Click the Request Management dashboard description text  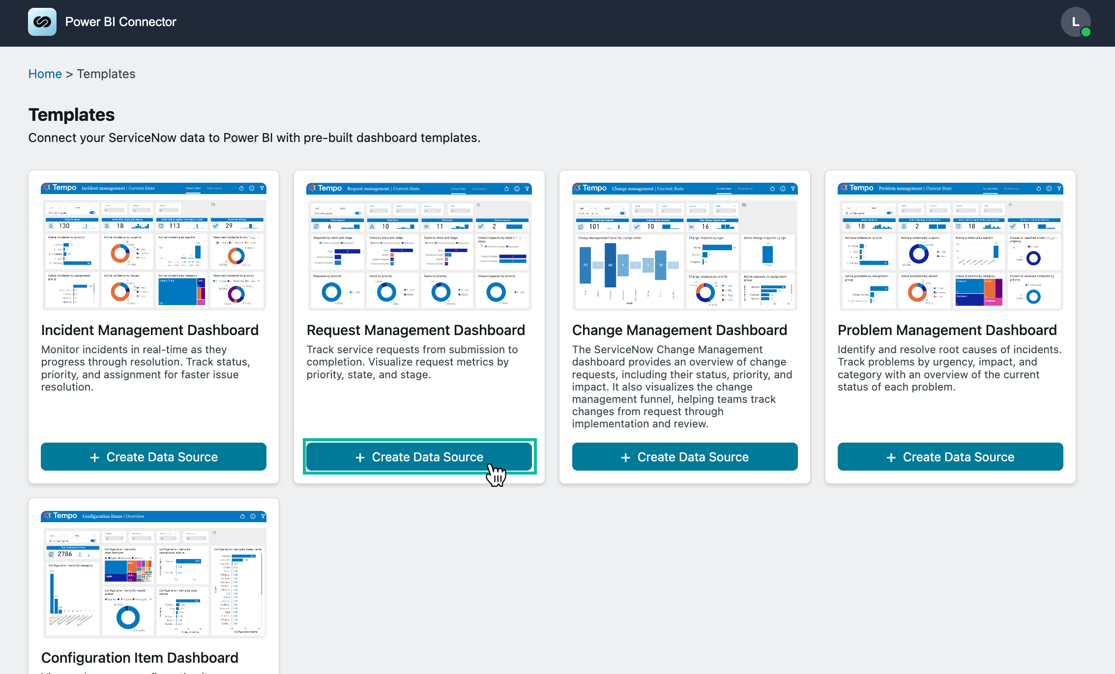412,362
